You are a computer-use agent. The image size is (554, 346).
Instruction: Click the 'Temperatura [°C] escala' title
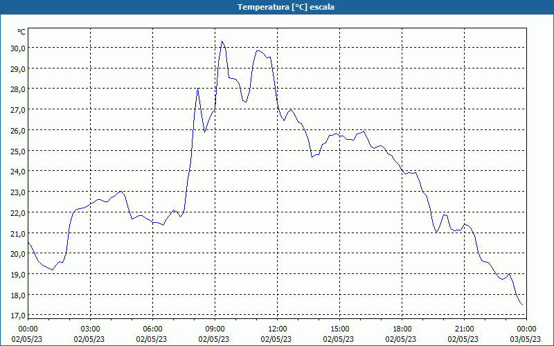[285, 7]
